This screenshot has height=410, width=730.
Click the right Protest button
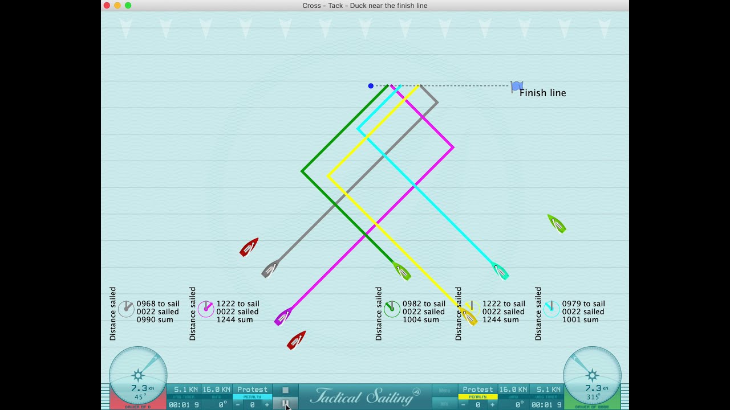[x=478, y=389]
